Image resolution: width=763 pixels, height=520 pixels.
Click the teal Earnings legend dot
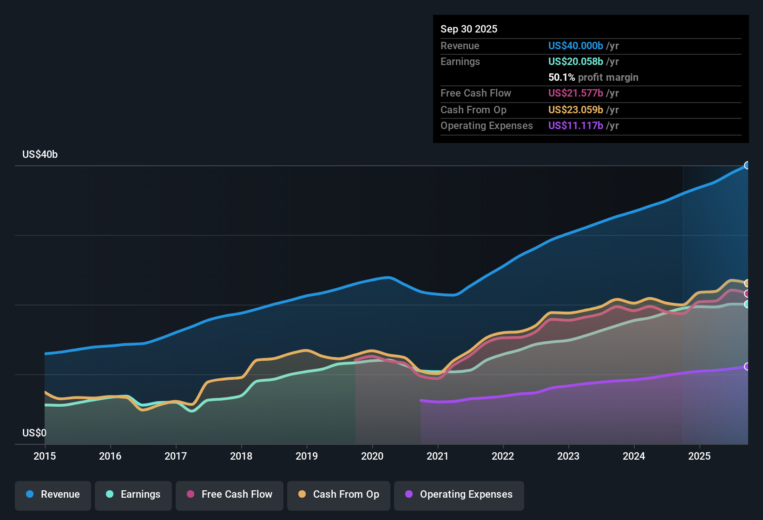[110, 494]
